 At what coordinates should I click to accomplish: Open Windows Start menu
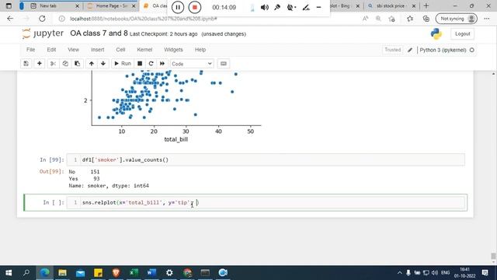click(x=9, y=273)
